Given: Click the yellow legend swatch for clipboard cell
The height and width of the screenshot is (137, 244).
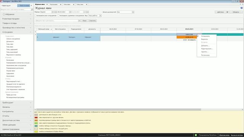Looking at the screenshot, I should [x=36, y=132].
